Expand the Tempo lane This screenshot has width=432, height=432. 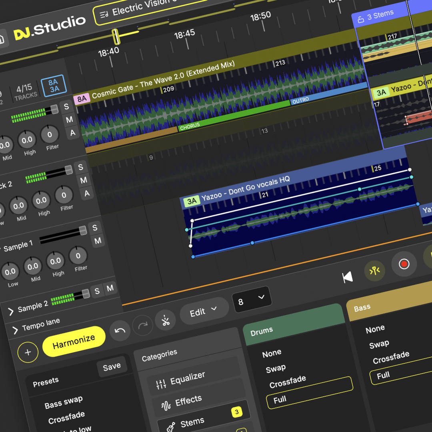[x=16, y=330]
